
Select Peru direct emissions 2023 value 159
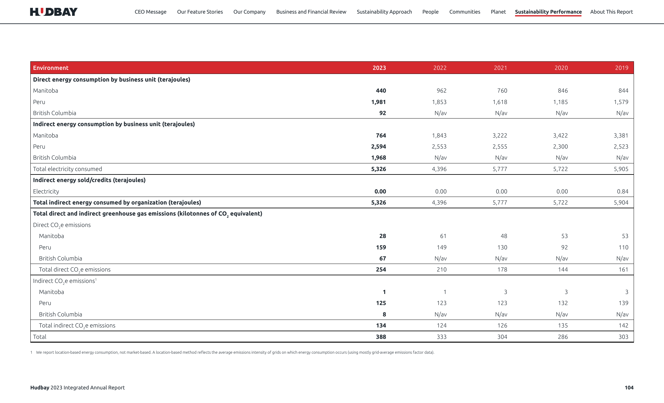pyautogui.click(x=381, y=247)
